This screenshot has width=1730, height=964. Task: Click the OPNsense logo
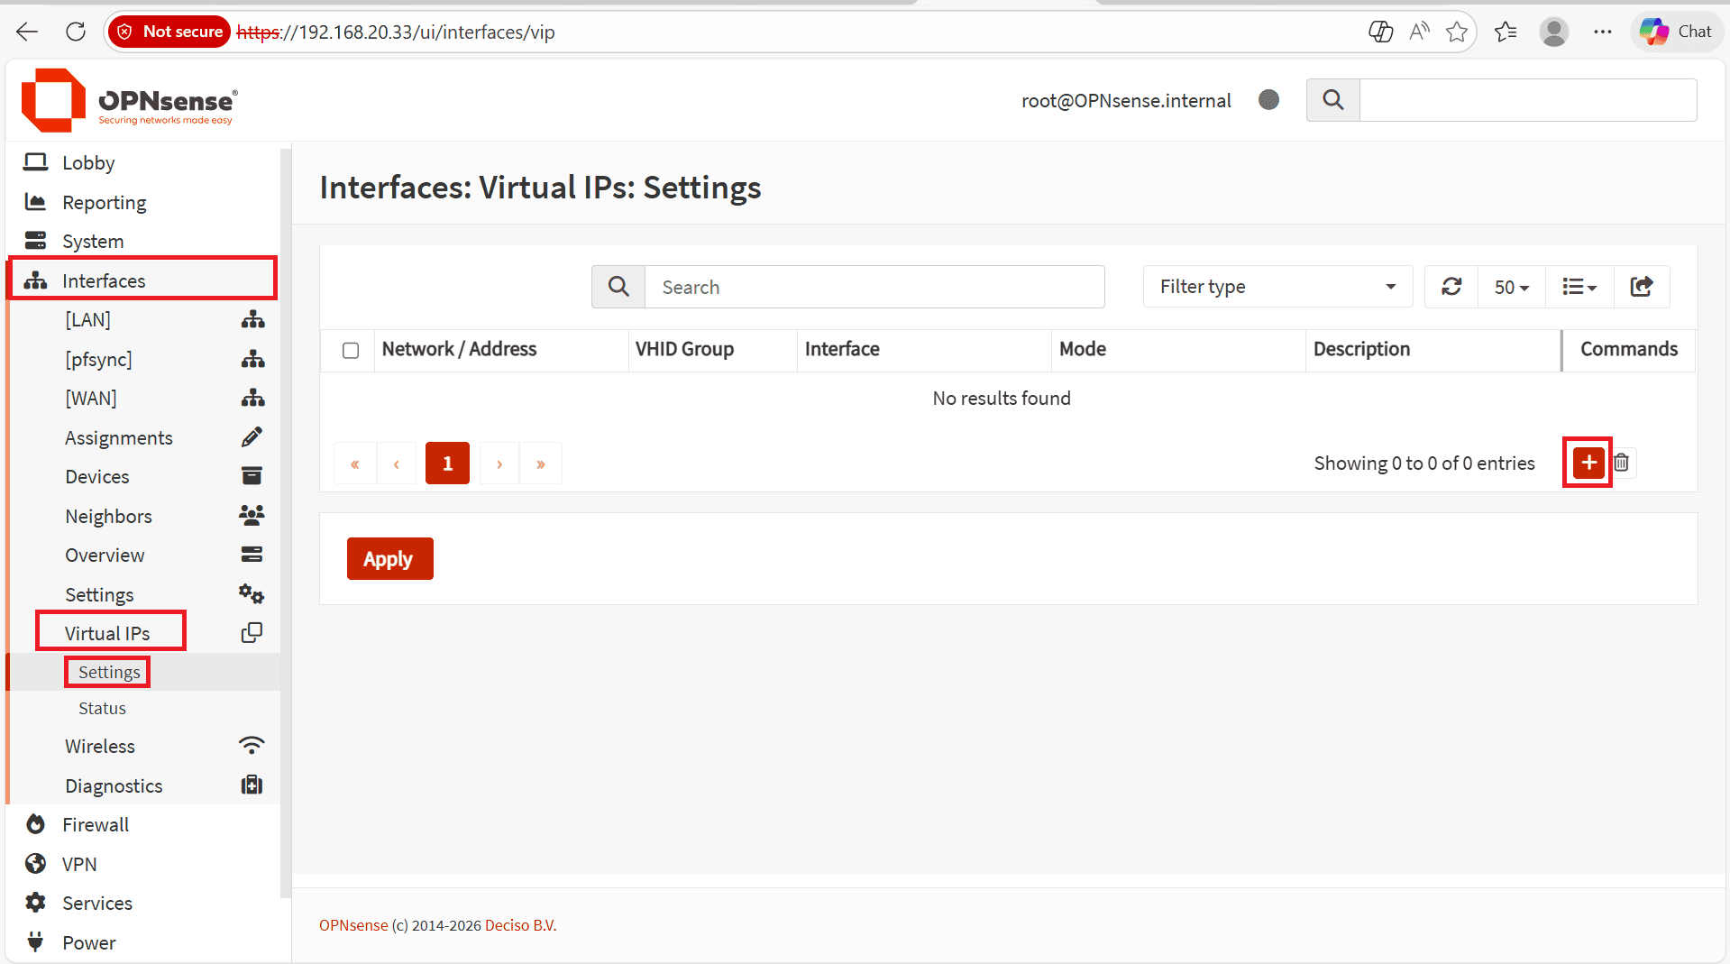[x=129, y=100]
